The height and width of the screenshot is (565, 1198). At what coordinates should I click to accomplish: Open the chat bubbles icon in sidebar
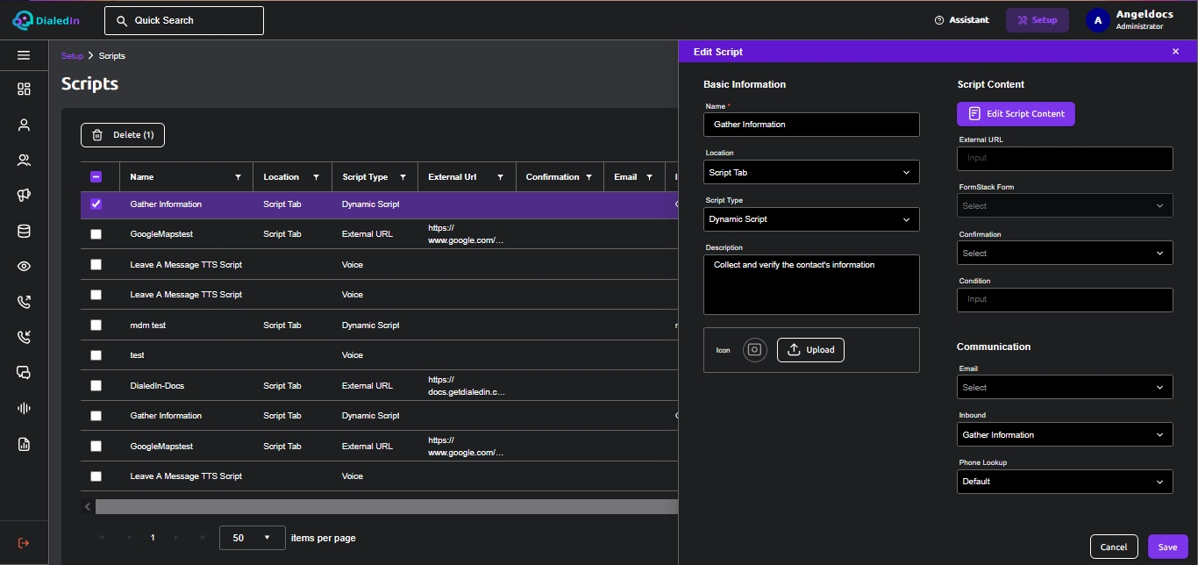[24, 373]
